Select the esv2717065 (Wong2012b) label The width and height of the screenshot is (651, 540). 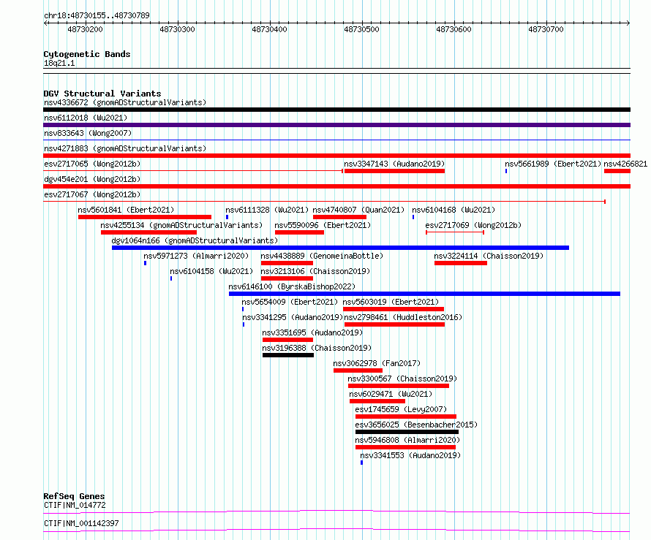(92, 164)
